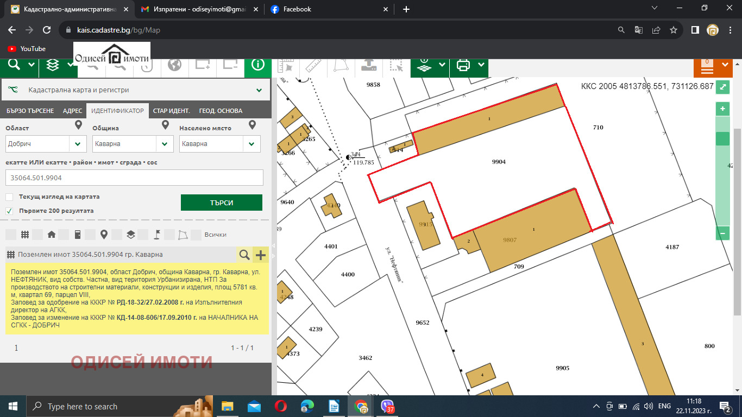Open the Област dropdown showing Добрич

pyautogui.click(x=78, y=144)
